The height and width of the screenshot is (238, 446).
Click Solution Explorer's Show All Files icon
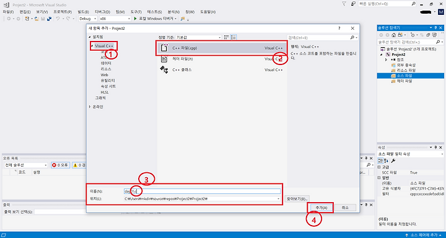click(x=434, y=35)
